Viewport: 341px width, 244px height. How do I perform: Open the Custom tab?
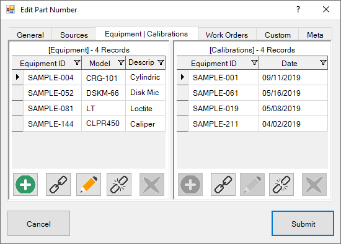click(x=278, y=35)
